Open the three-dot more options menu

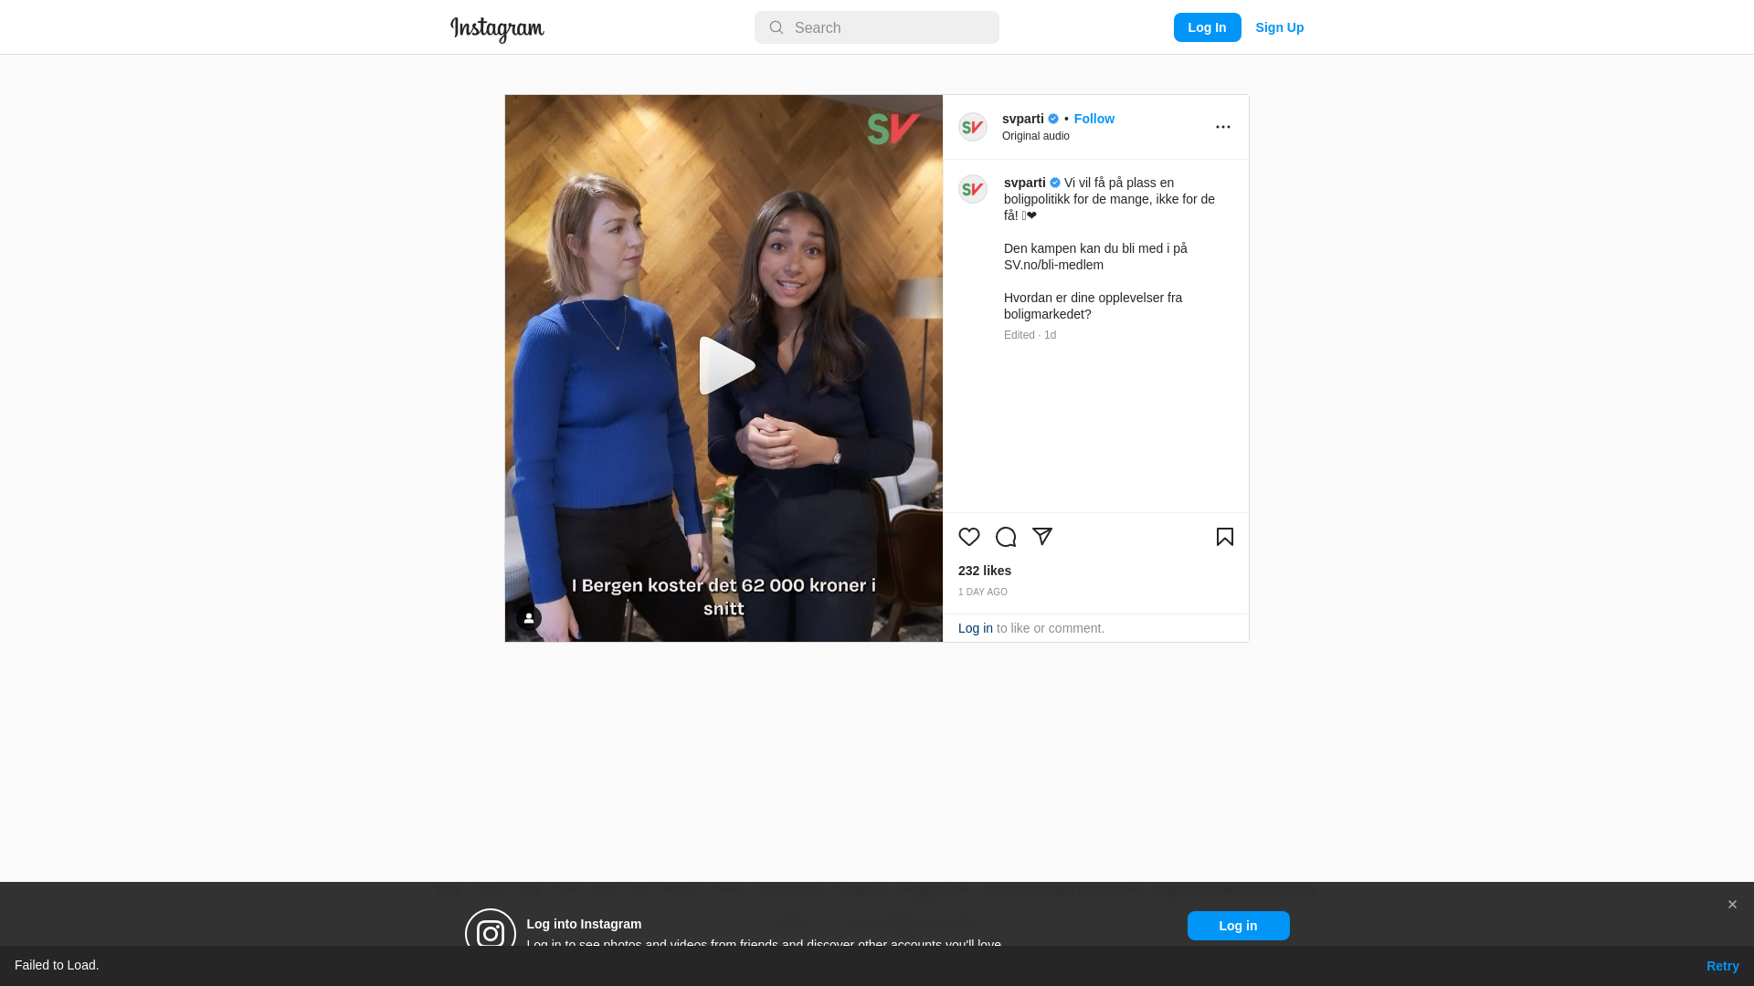point(1223,127)
